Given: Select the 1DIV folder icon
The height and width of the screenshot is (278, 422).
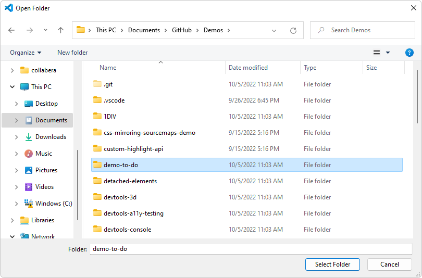Looking at the screenshot, I should pyautogui.click(x=97, y=116).
